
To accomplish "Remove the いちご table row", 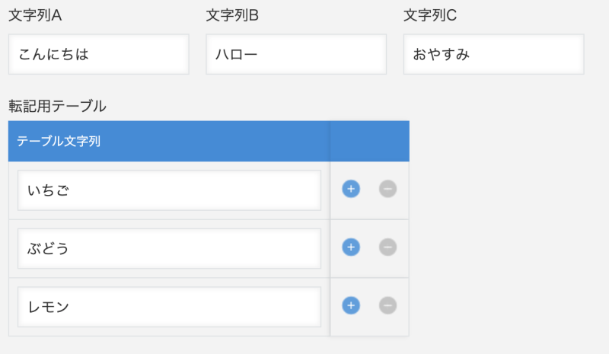I will pyautogui.click(x=387, y=189).
